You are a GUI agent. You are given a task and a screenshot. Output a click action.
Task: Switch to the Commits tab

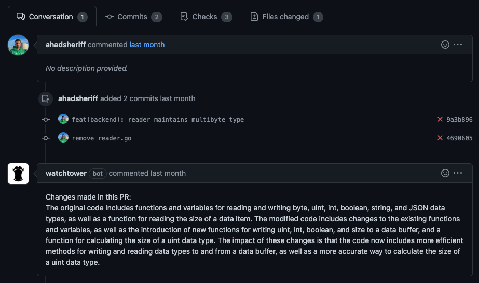(x=133, y=17)
